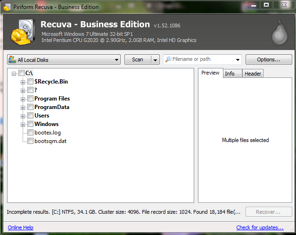Viewport: 296px width, 235px height.
Task: Select the Users folder label
Action: (42, 116)
